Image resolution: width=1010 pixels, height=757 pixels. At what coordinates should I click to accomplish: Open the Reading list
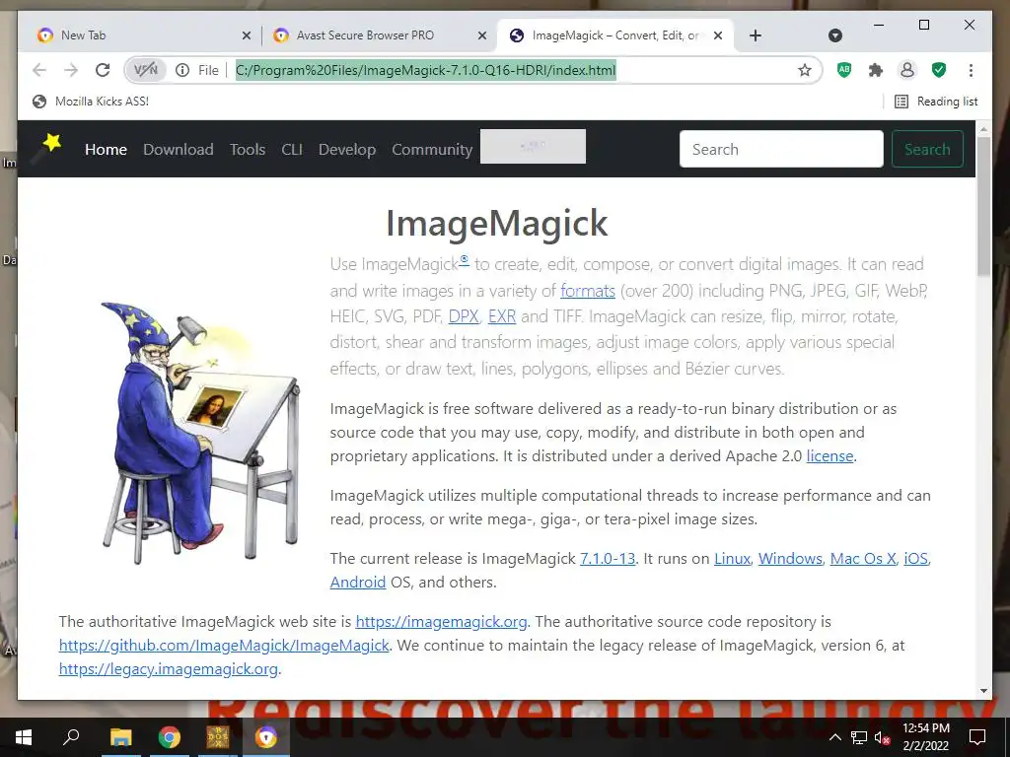937,102
